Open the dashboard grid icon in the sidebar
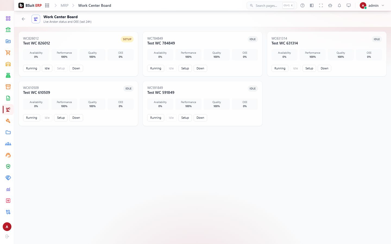 (x=8, y=18)
